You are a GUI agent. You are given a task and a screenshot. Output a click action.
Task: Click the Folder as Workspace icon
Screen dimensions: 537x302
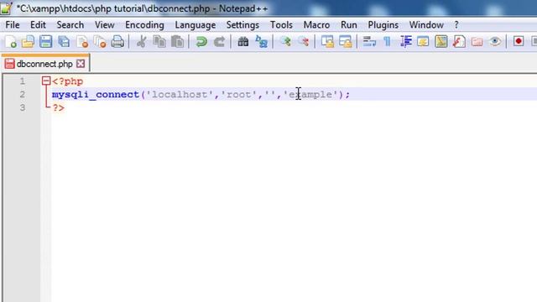pos(477,42)
